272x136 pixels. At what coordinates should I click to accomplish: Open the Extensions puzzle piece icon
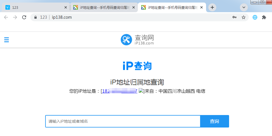pos(264,17)
